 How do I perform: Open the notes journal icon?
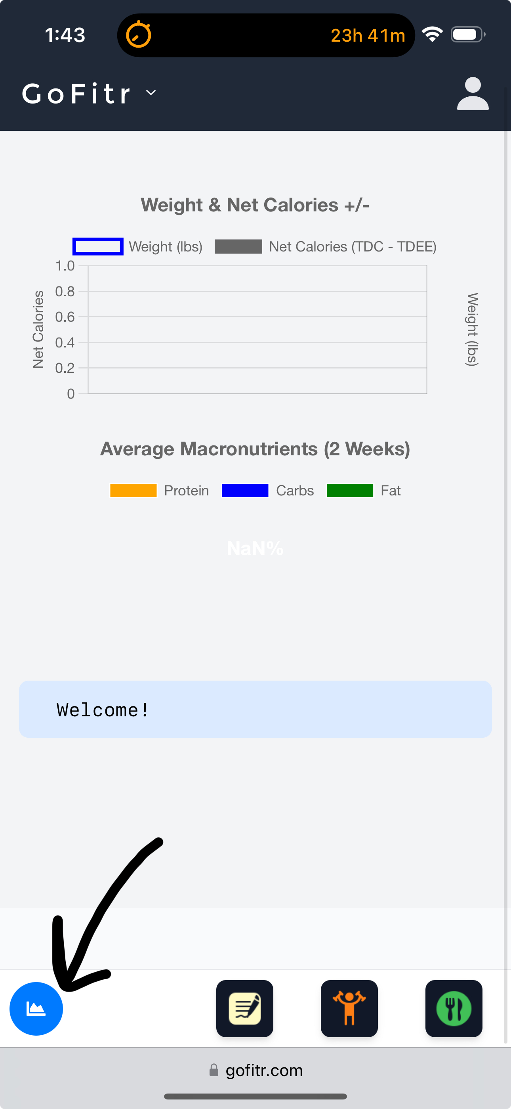[245, 1008]
